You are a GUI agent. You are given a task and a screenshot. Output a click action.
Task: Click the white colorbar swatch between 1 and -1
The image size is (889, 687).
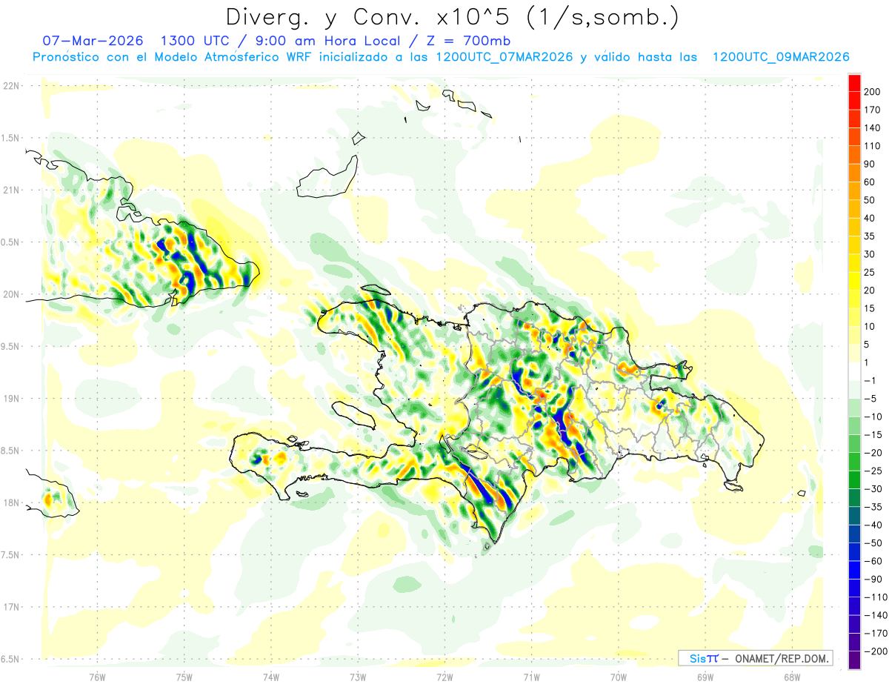click(854, 371)
